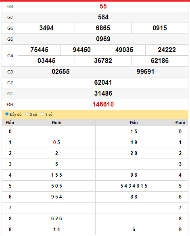Image resolution: width=190 pixels, height=236 pixels.
Task: Select the 2 số radio option
Action: pos(27,114)
